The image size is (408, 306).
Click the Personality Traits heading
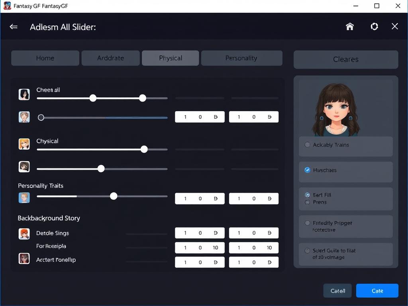click(41, 186)
